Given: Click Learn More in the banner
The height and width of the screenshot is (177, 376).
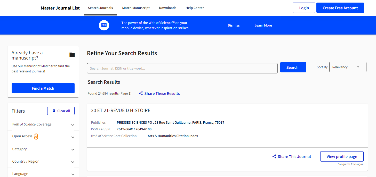Looking at the screenshot, I should point(263,25).
